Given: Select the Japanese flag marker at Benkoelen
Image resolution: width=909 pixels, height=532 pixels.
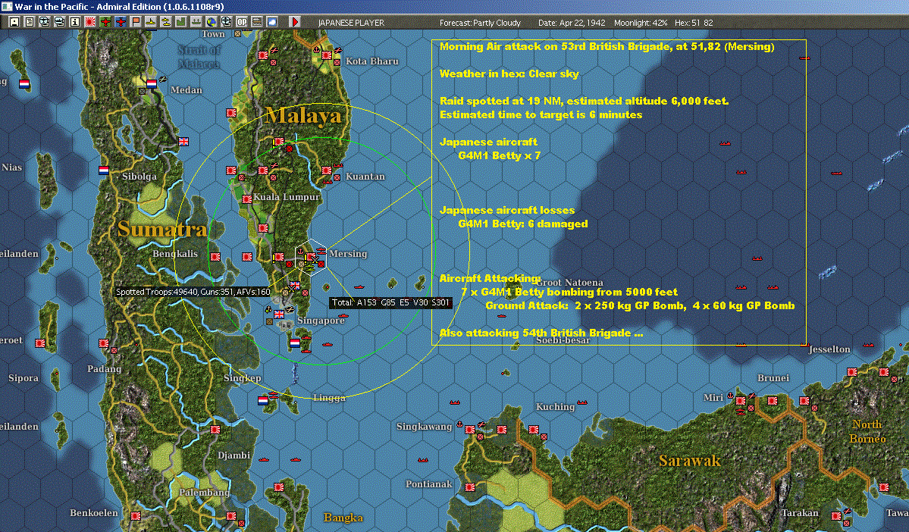Looking at the screenshot, I should tap(136, 516).
